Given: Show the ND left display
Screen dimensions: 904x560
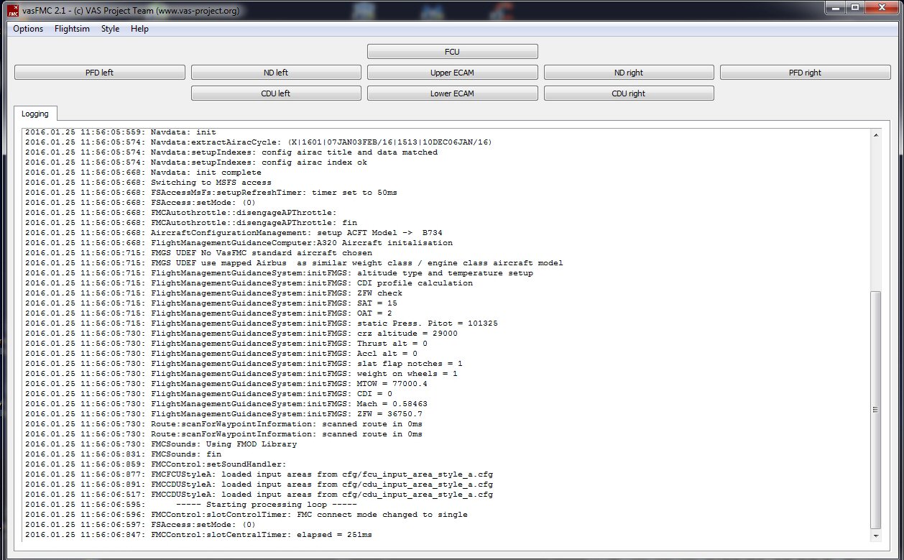Looking at the screenshot, I should [x=276, y=73].
